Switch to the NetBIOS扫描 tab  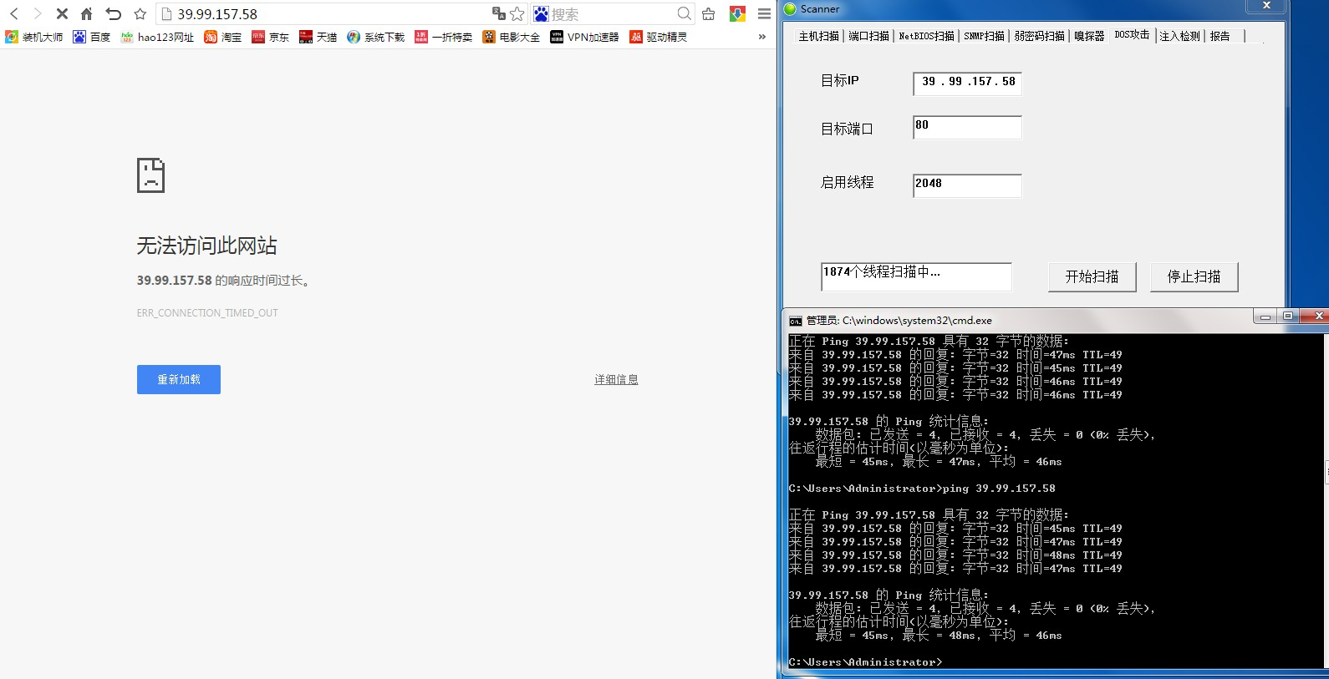pos(926,36)
